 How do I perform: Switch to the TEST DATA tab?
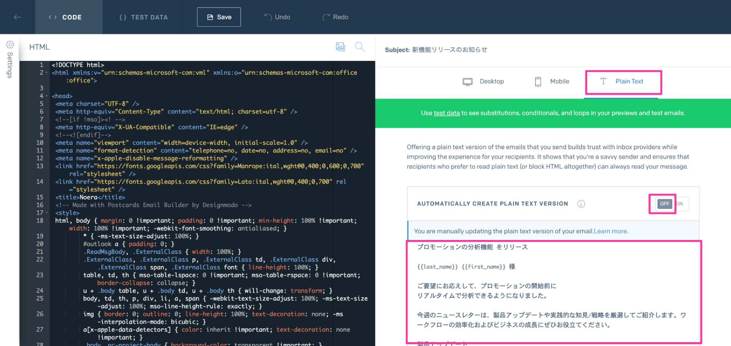[143, 17]
